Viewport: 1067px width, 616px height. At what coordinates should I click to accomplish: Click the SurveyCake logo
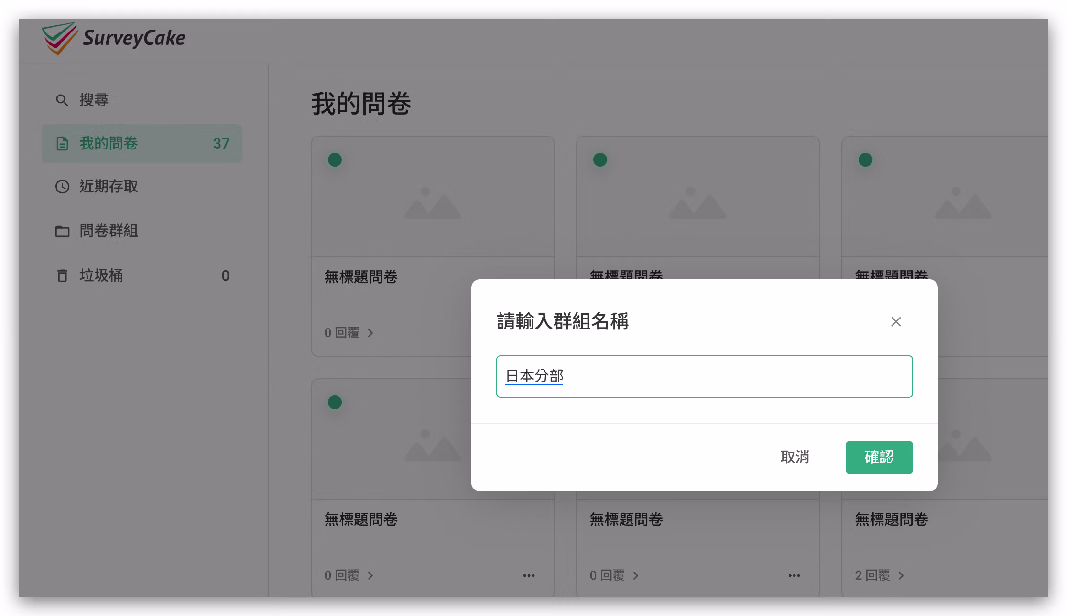pyautogui.click(x=113, y=38)
